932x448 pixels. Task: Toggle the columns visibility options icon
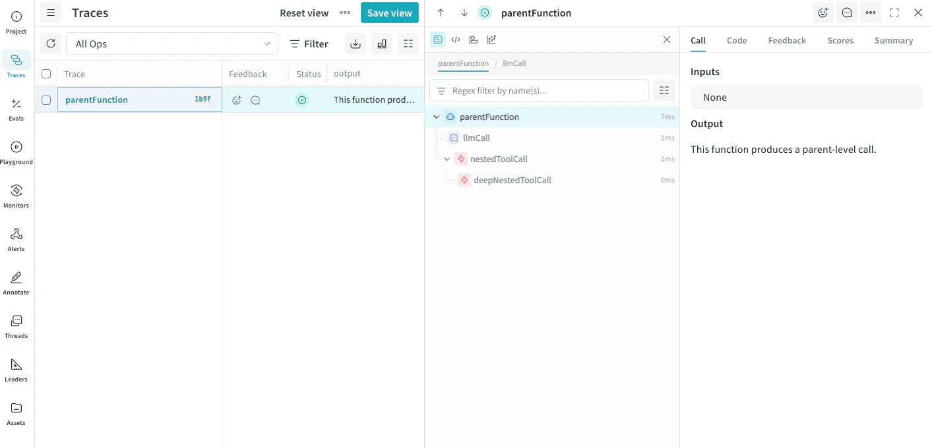(408, 43)
